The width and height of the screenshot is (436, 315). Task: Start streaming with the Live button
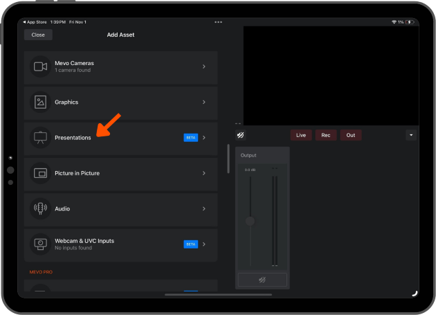301,135
